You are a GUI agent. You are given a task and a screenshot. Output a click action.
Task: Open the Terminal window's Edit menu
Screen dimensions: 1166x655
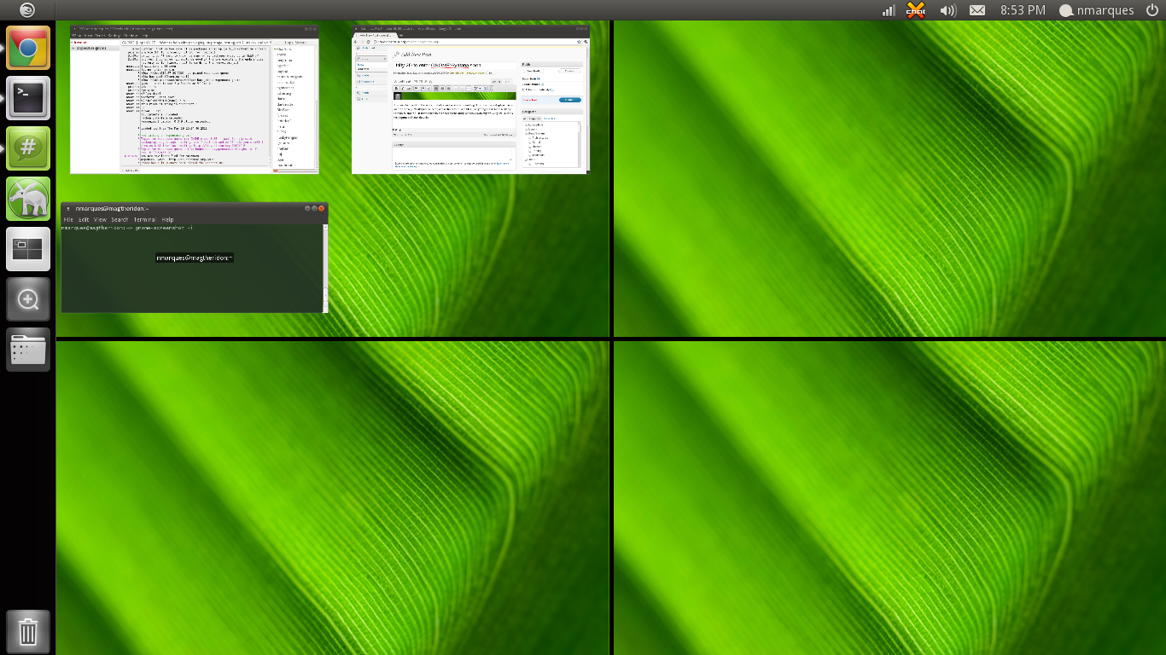[x=84, y=220]
